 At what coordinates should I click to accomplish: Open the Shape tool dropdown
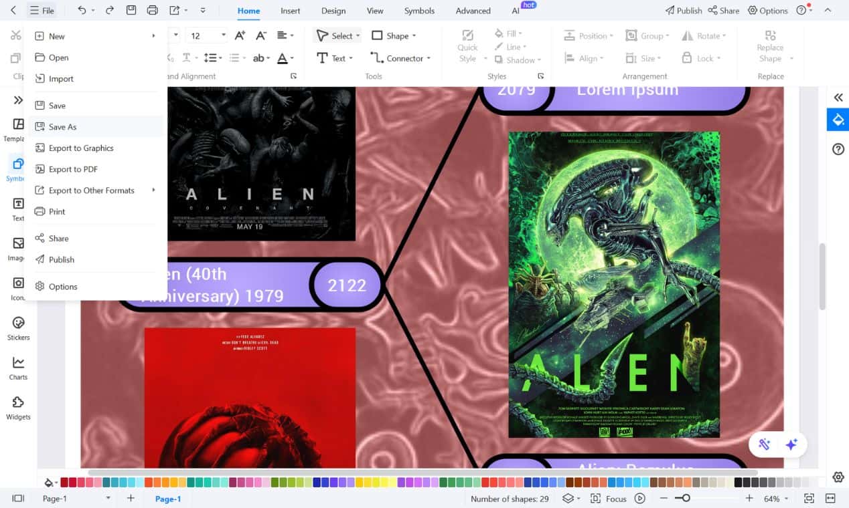coord(414,36)
